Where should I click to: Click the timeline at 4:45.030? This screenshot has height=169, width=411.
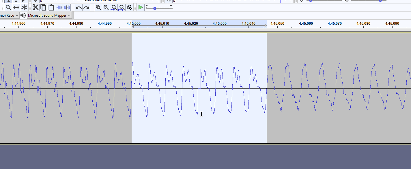click(x=220, y=24)
